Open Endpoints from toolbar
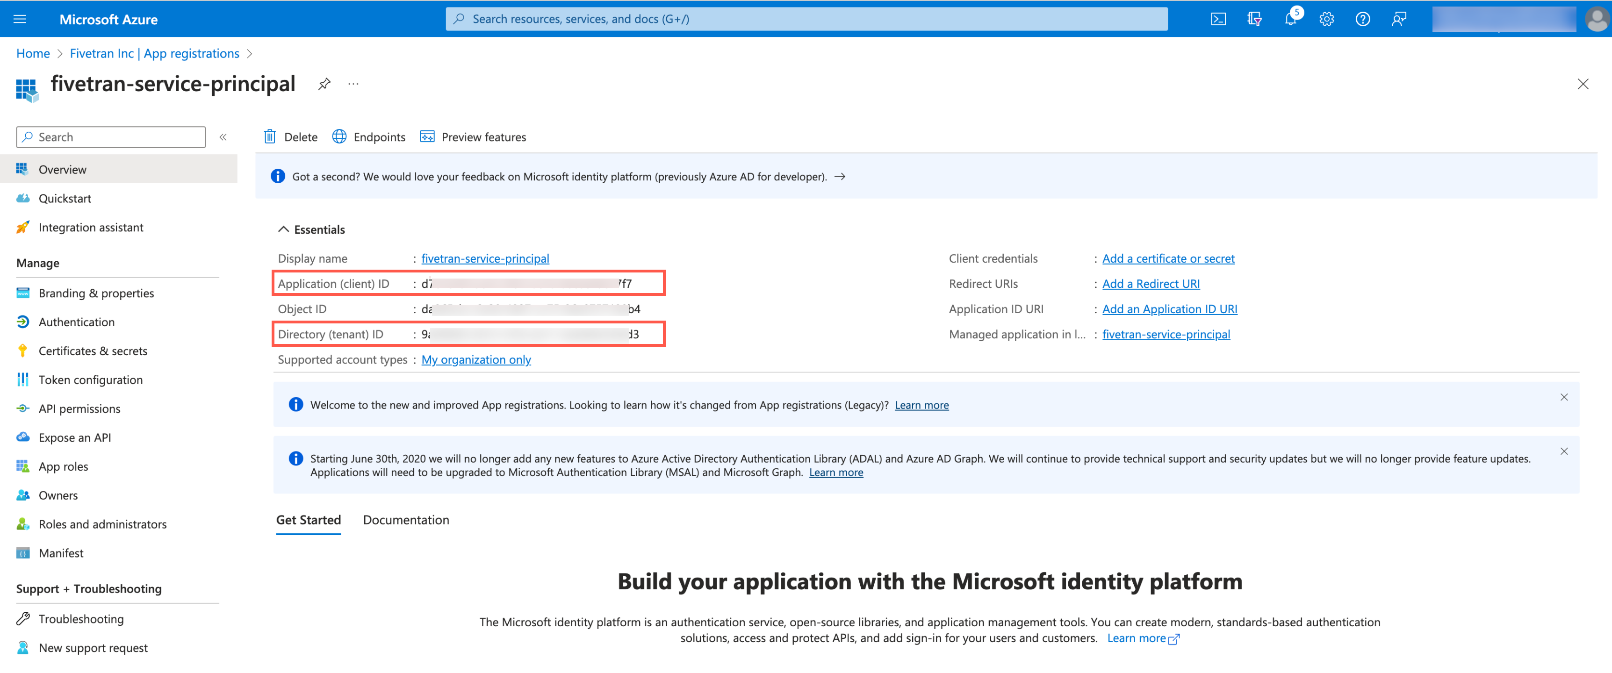The image size is (1612, 673). 369,137
